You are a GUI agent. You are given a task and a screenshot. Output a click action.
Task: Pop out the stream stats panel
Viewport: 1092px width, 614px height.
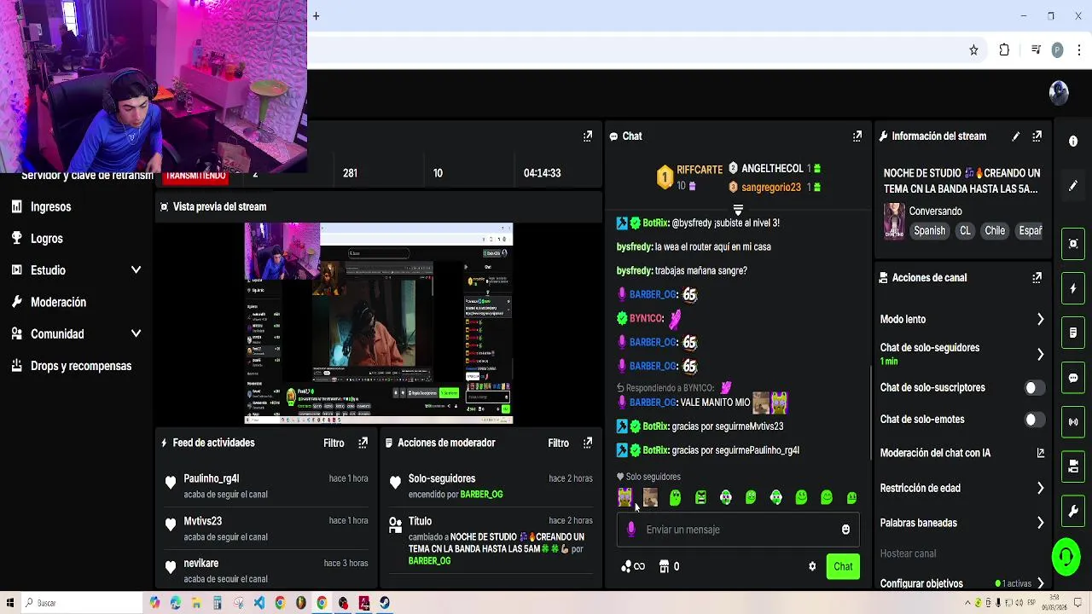click(x=587, y=136)
